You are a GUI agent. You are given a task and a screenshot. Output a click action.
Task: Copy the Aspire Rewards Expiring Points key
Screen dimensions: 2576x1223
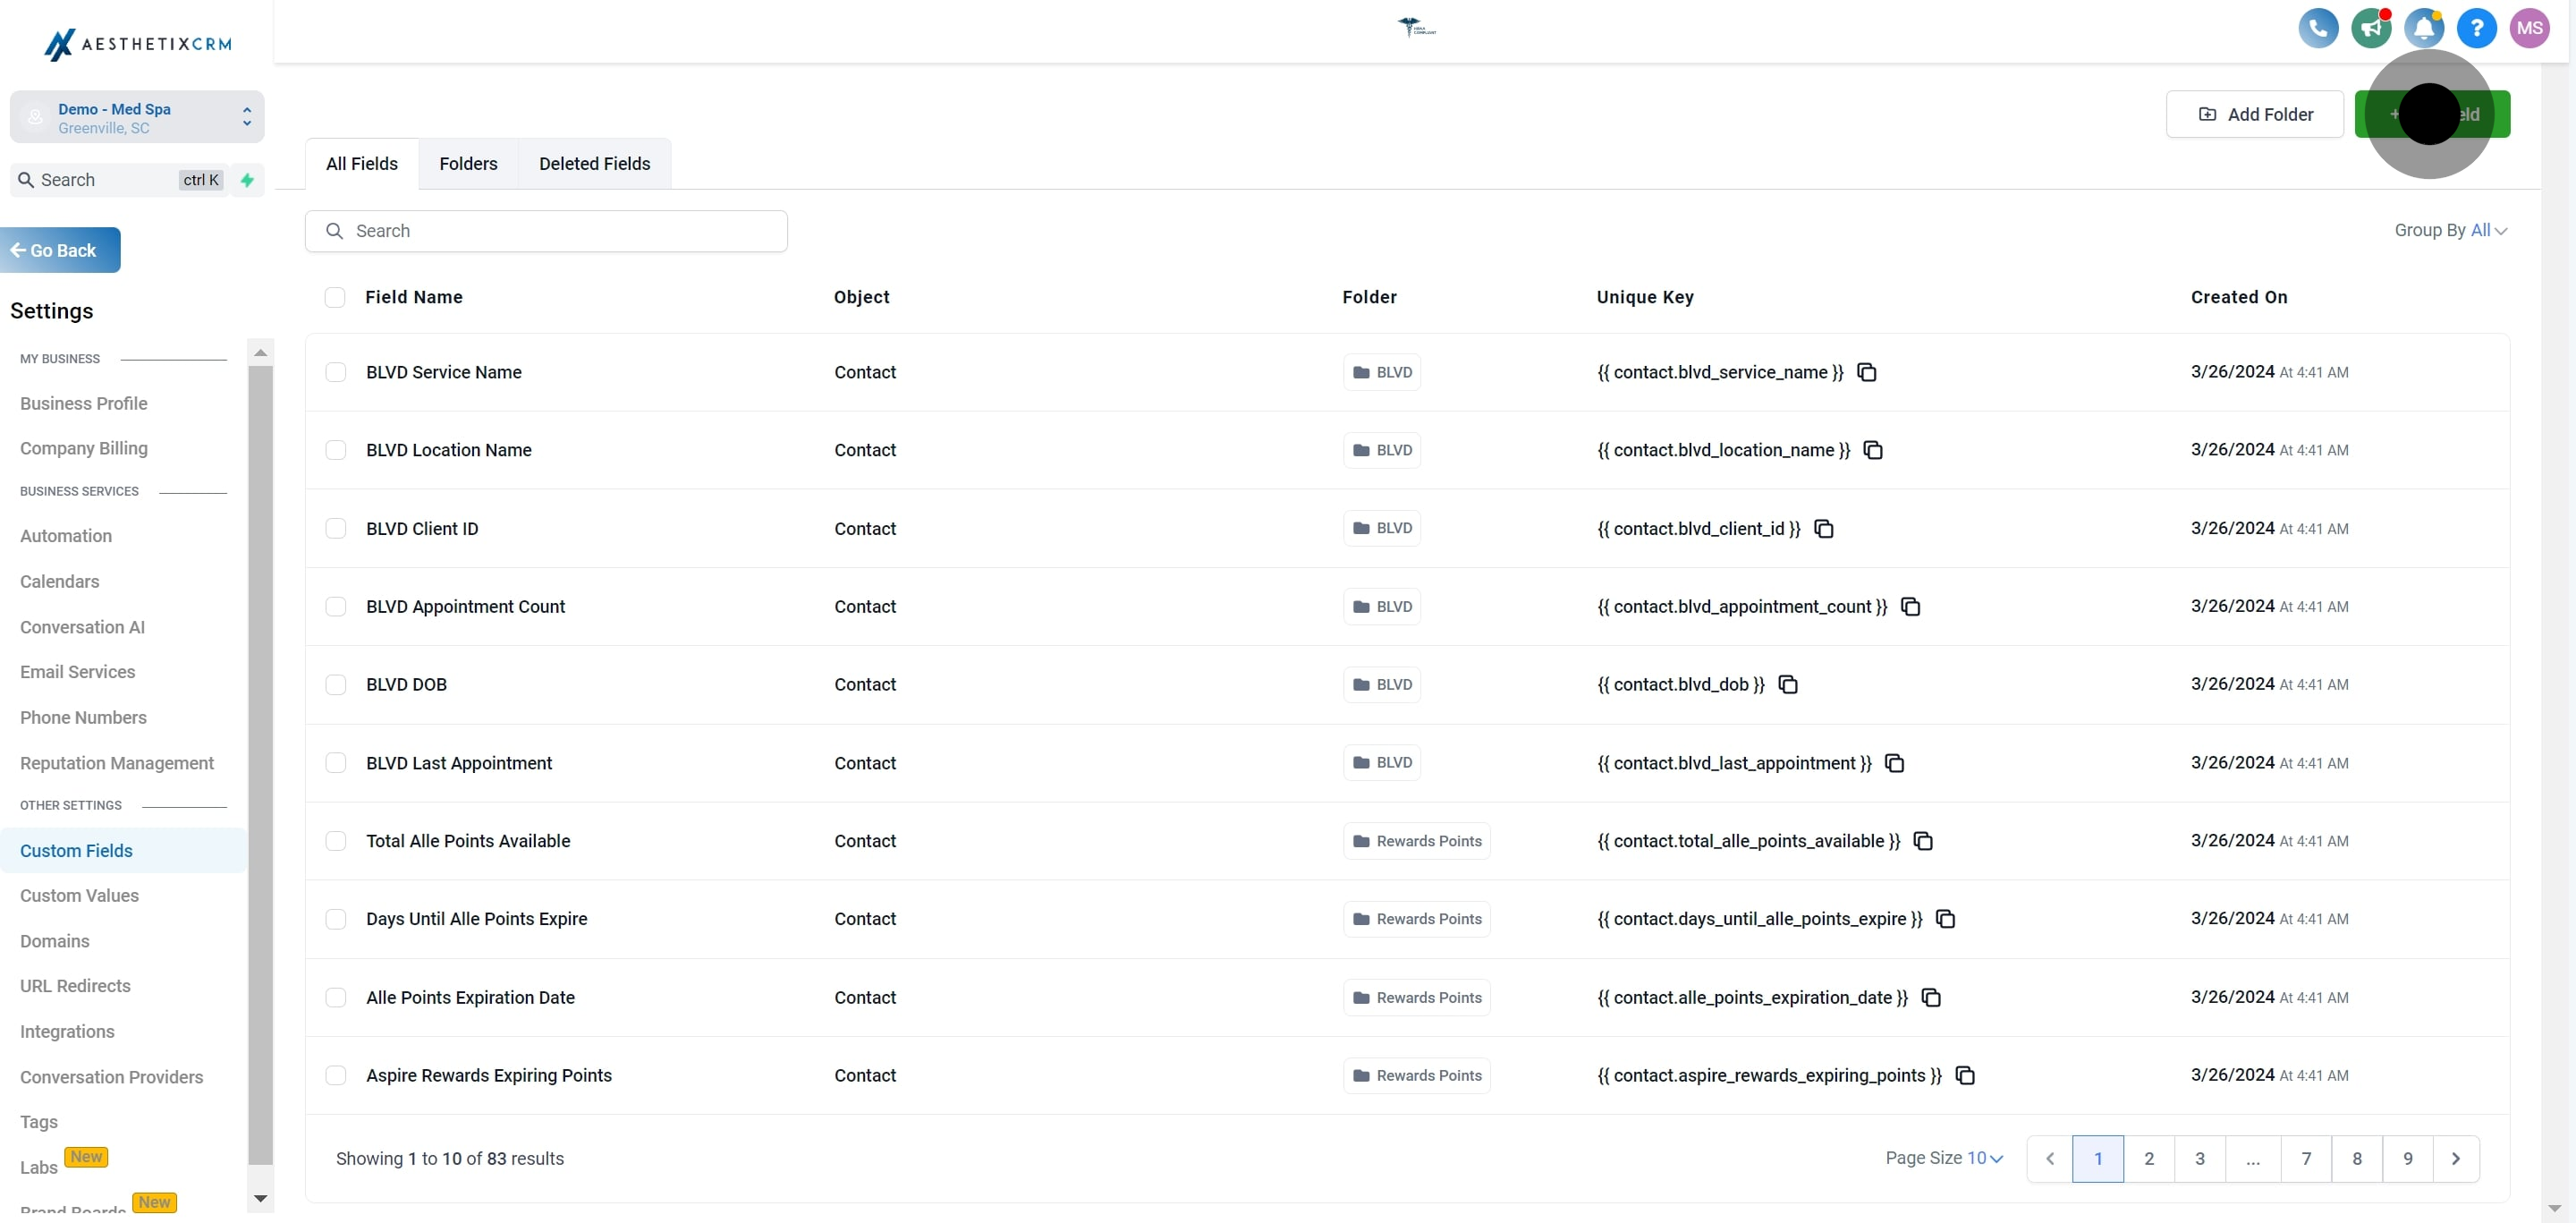pos(1965,1076)
